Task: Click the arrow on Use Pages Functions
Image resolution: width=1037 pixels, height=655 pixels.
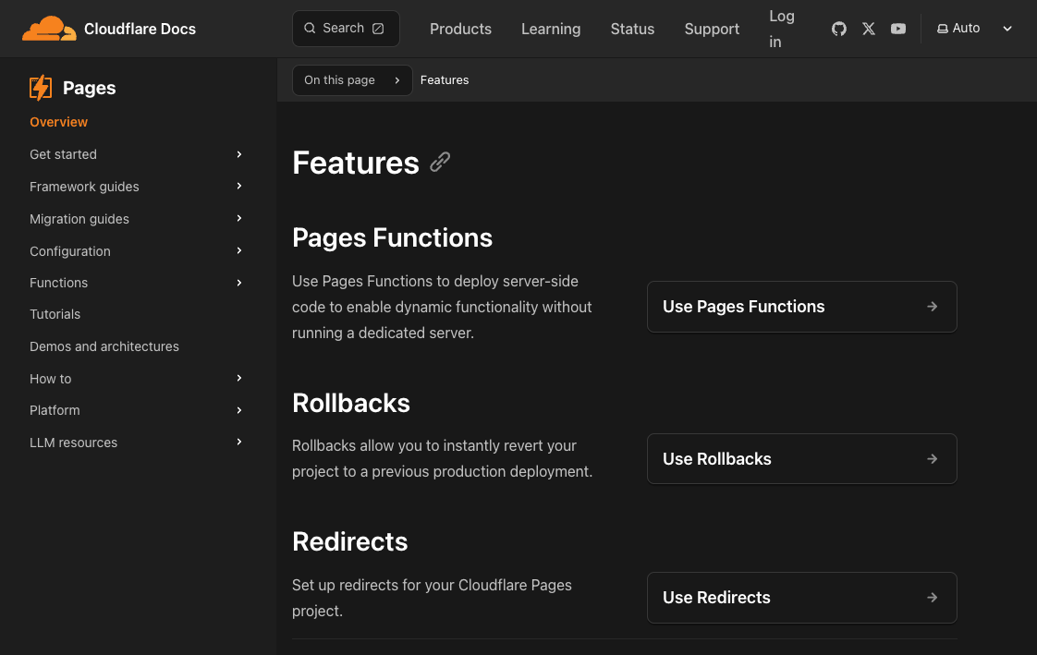Action: 932,307
